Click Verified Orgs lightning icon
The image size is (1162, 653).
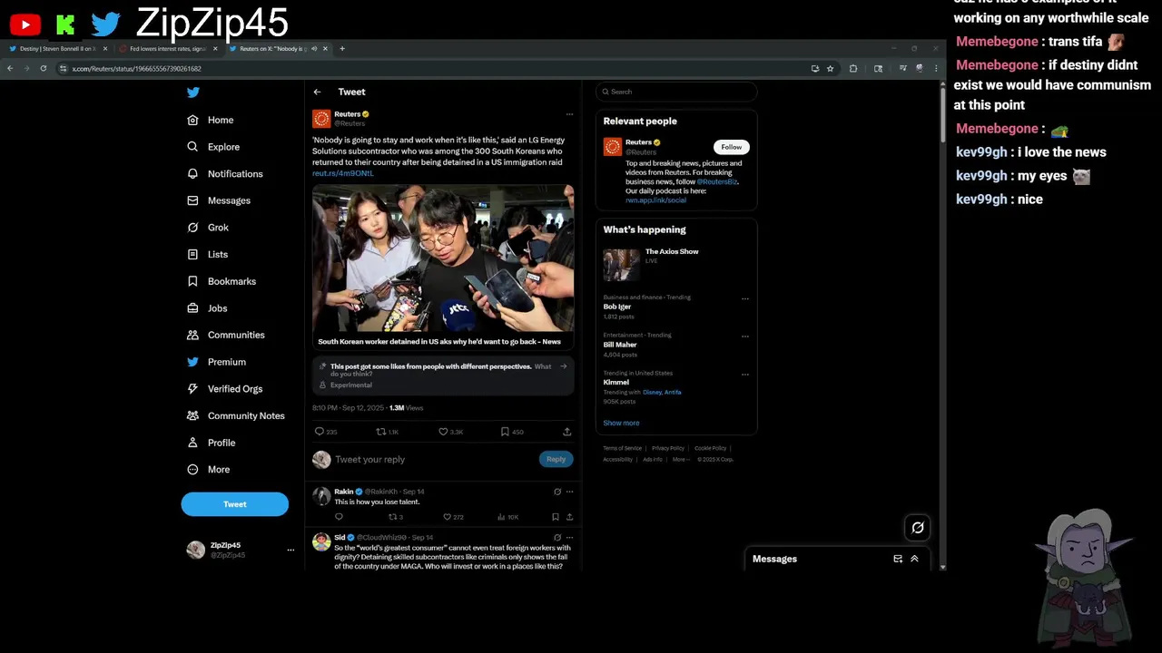pyautogui.click(x=192, y=388)
